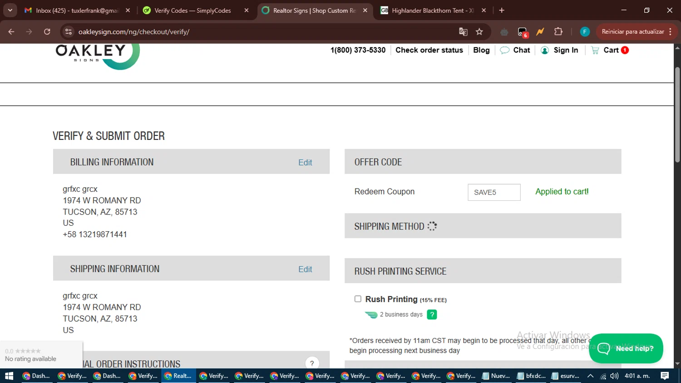This screenshot has width=681, height=383.
Task: Click the Redeem Coupon input field
Action: (494, 192)
